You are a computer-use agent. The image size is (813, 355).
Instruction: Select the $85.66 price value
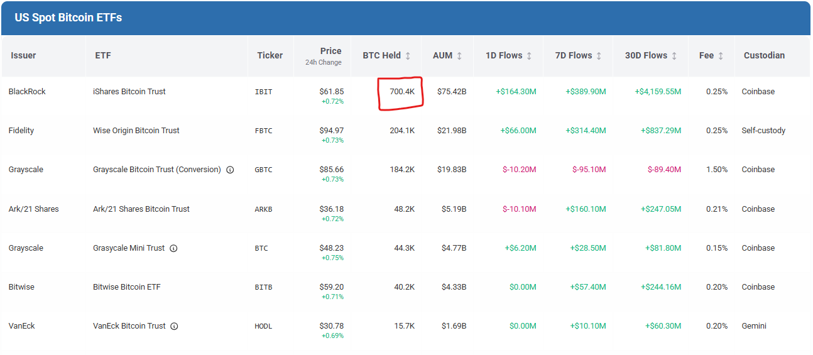coord(332,170)
